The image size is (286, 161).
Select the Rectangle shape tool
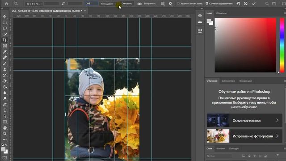point(5,122)
